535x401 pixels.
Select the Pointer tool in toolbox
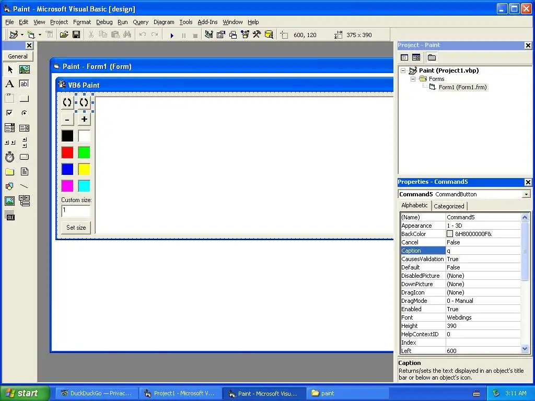(x=10, y=69)
